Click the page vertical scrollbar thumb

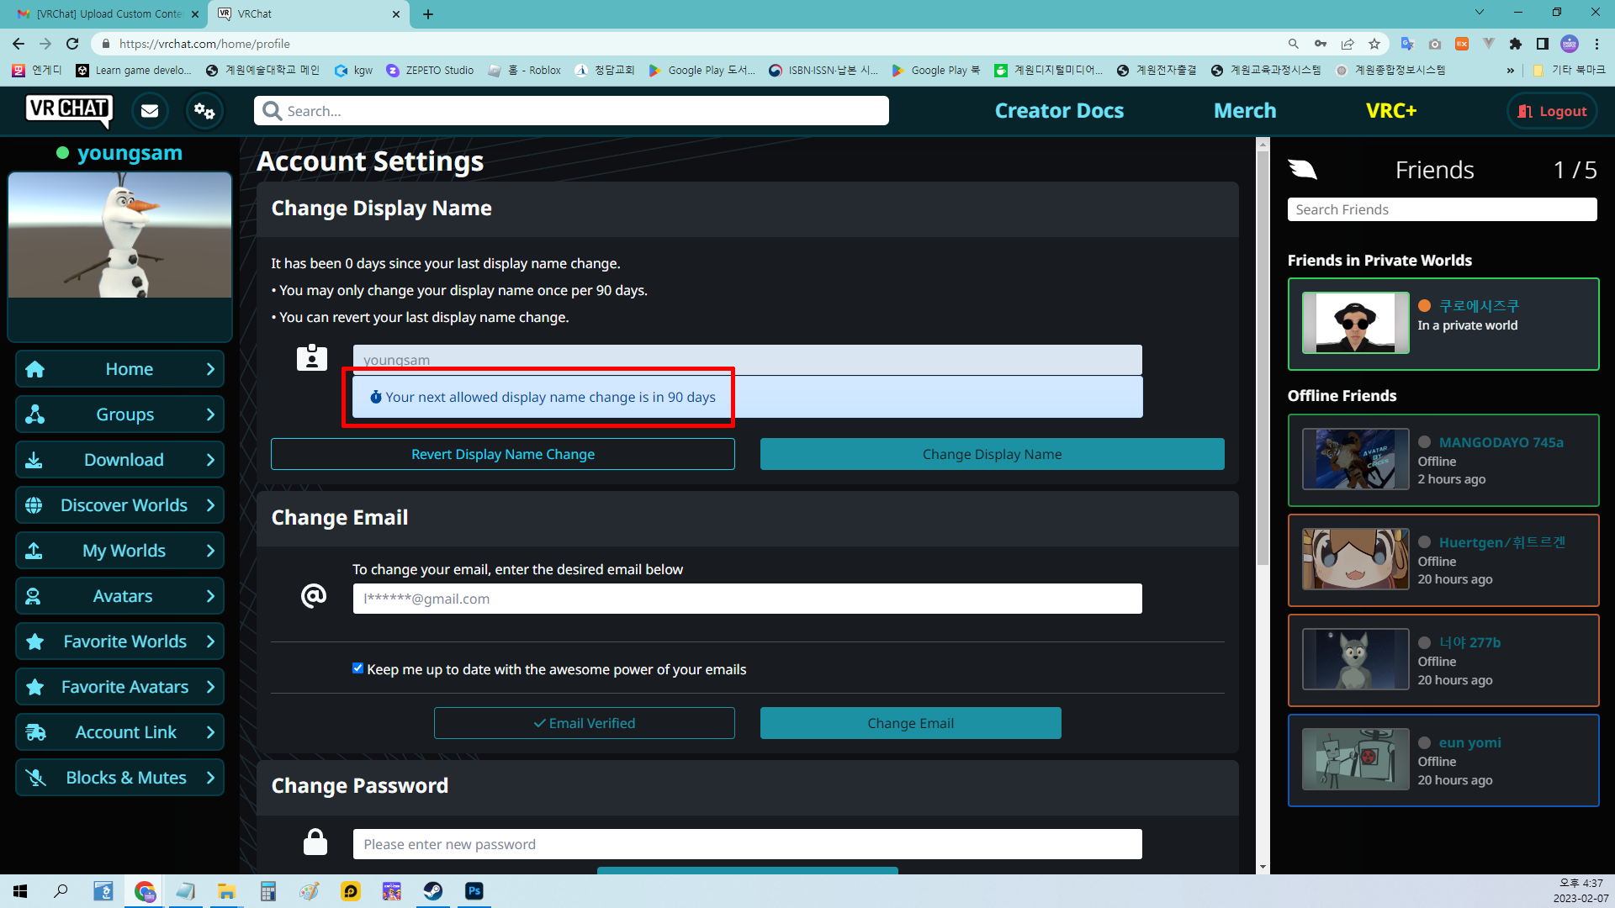click(x=1263, y=357)
